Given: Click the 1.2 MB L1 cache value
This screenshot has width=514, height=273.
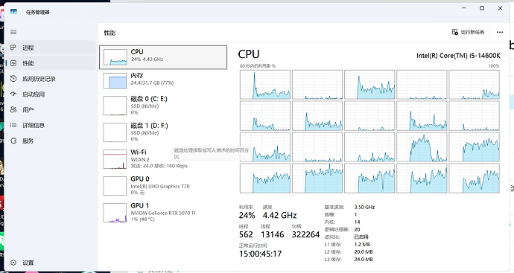Looking at the screenshot, I should click(x=362, y=244).
